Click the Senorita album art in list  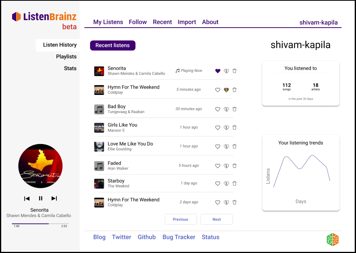pyautogui.click(x=99, y=71)
